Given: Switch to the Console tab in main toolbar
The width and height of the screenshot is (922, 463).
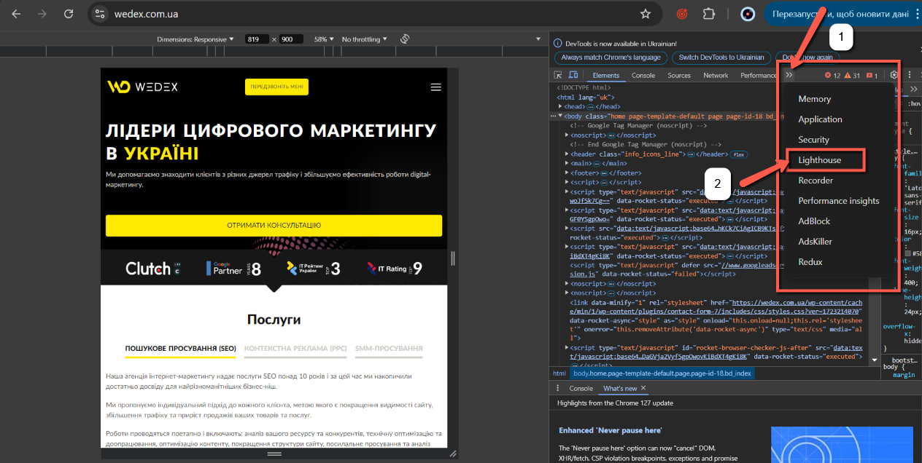Looking at the screenshot, I should (643, 75).
